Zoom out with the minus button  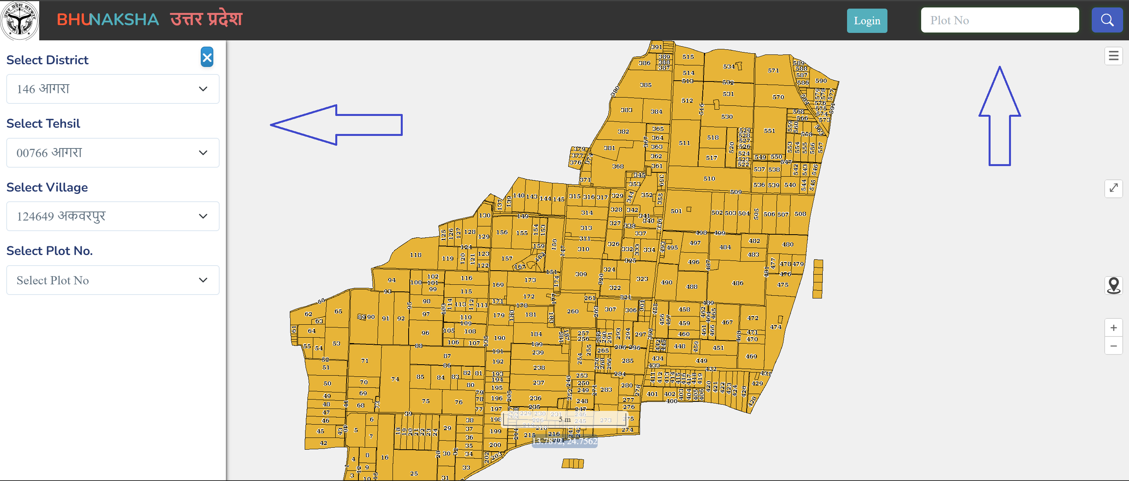[1113, 346]
